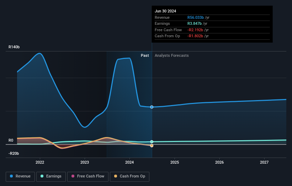Click the 2024 x-axis label
The height and width of the screenshot is (186, 292).
point(129,163)
